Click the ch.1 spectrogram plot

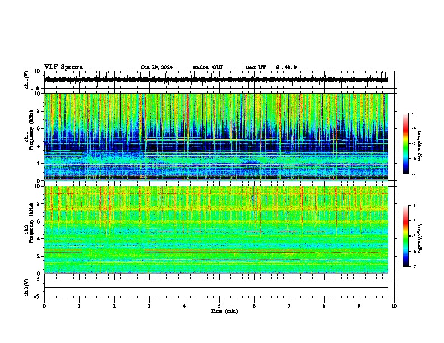tap(216, 137)
